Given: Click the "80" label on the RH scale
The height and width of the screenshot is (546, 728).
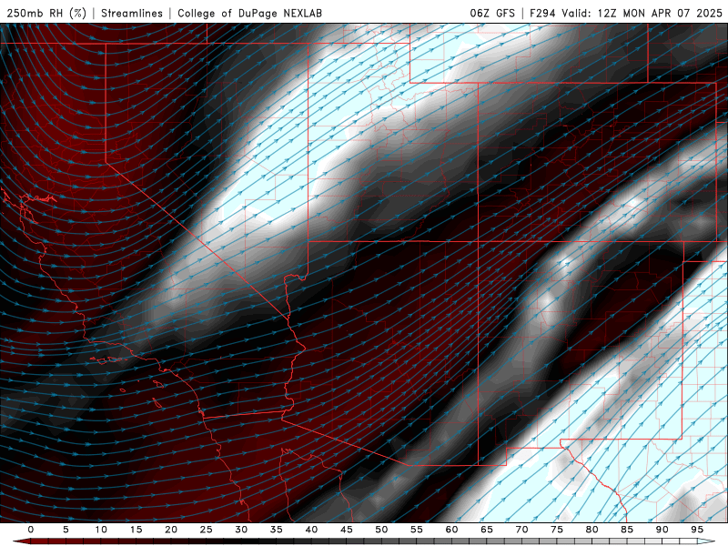Looking at the screenshot, I should [x=591, y=530].
